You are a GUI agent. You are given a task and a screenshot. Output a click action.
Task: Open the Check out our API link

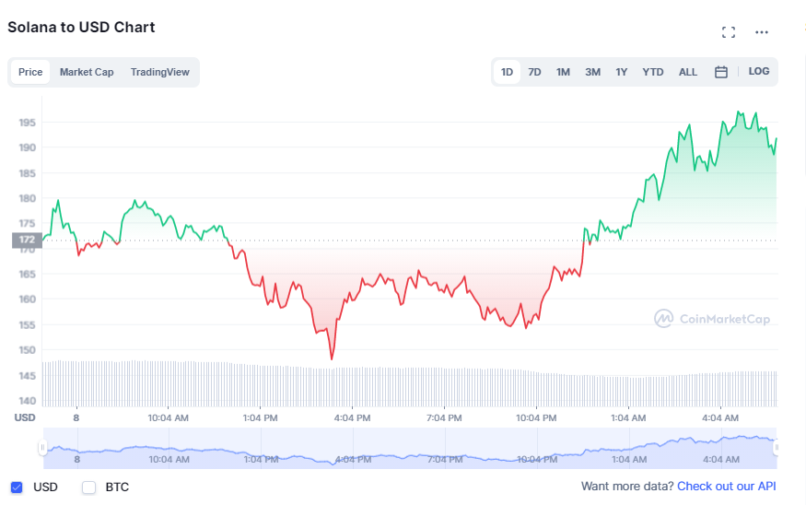click(x=728, y=486)
